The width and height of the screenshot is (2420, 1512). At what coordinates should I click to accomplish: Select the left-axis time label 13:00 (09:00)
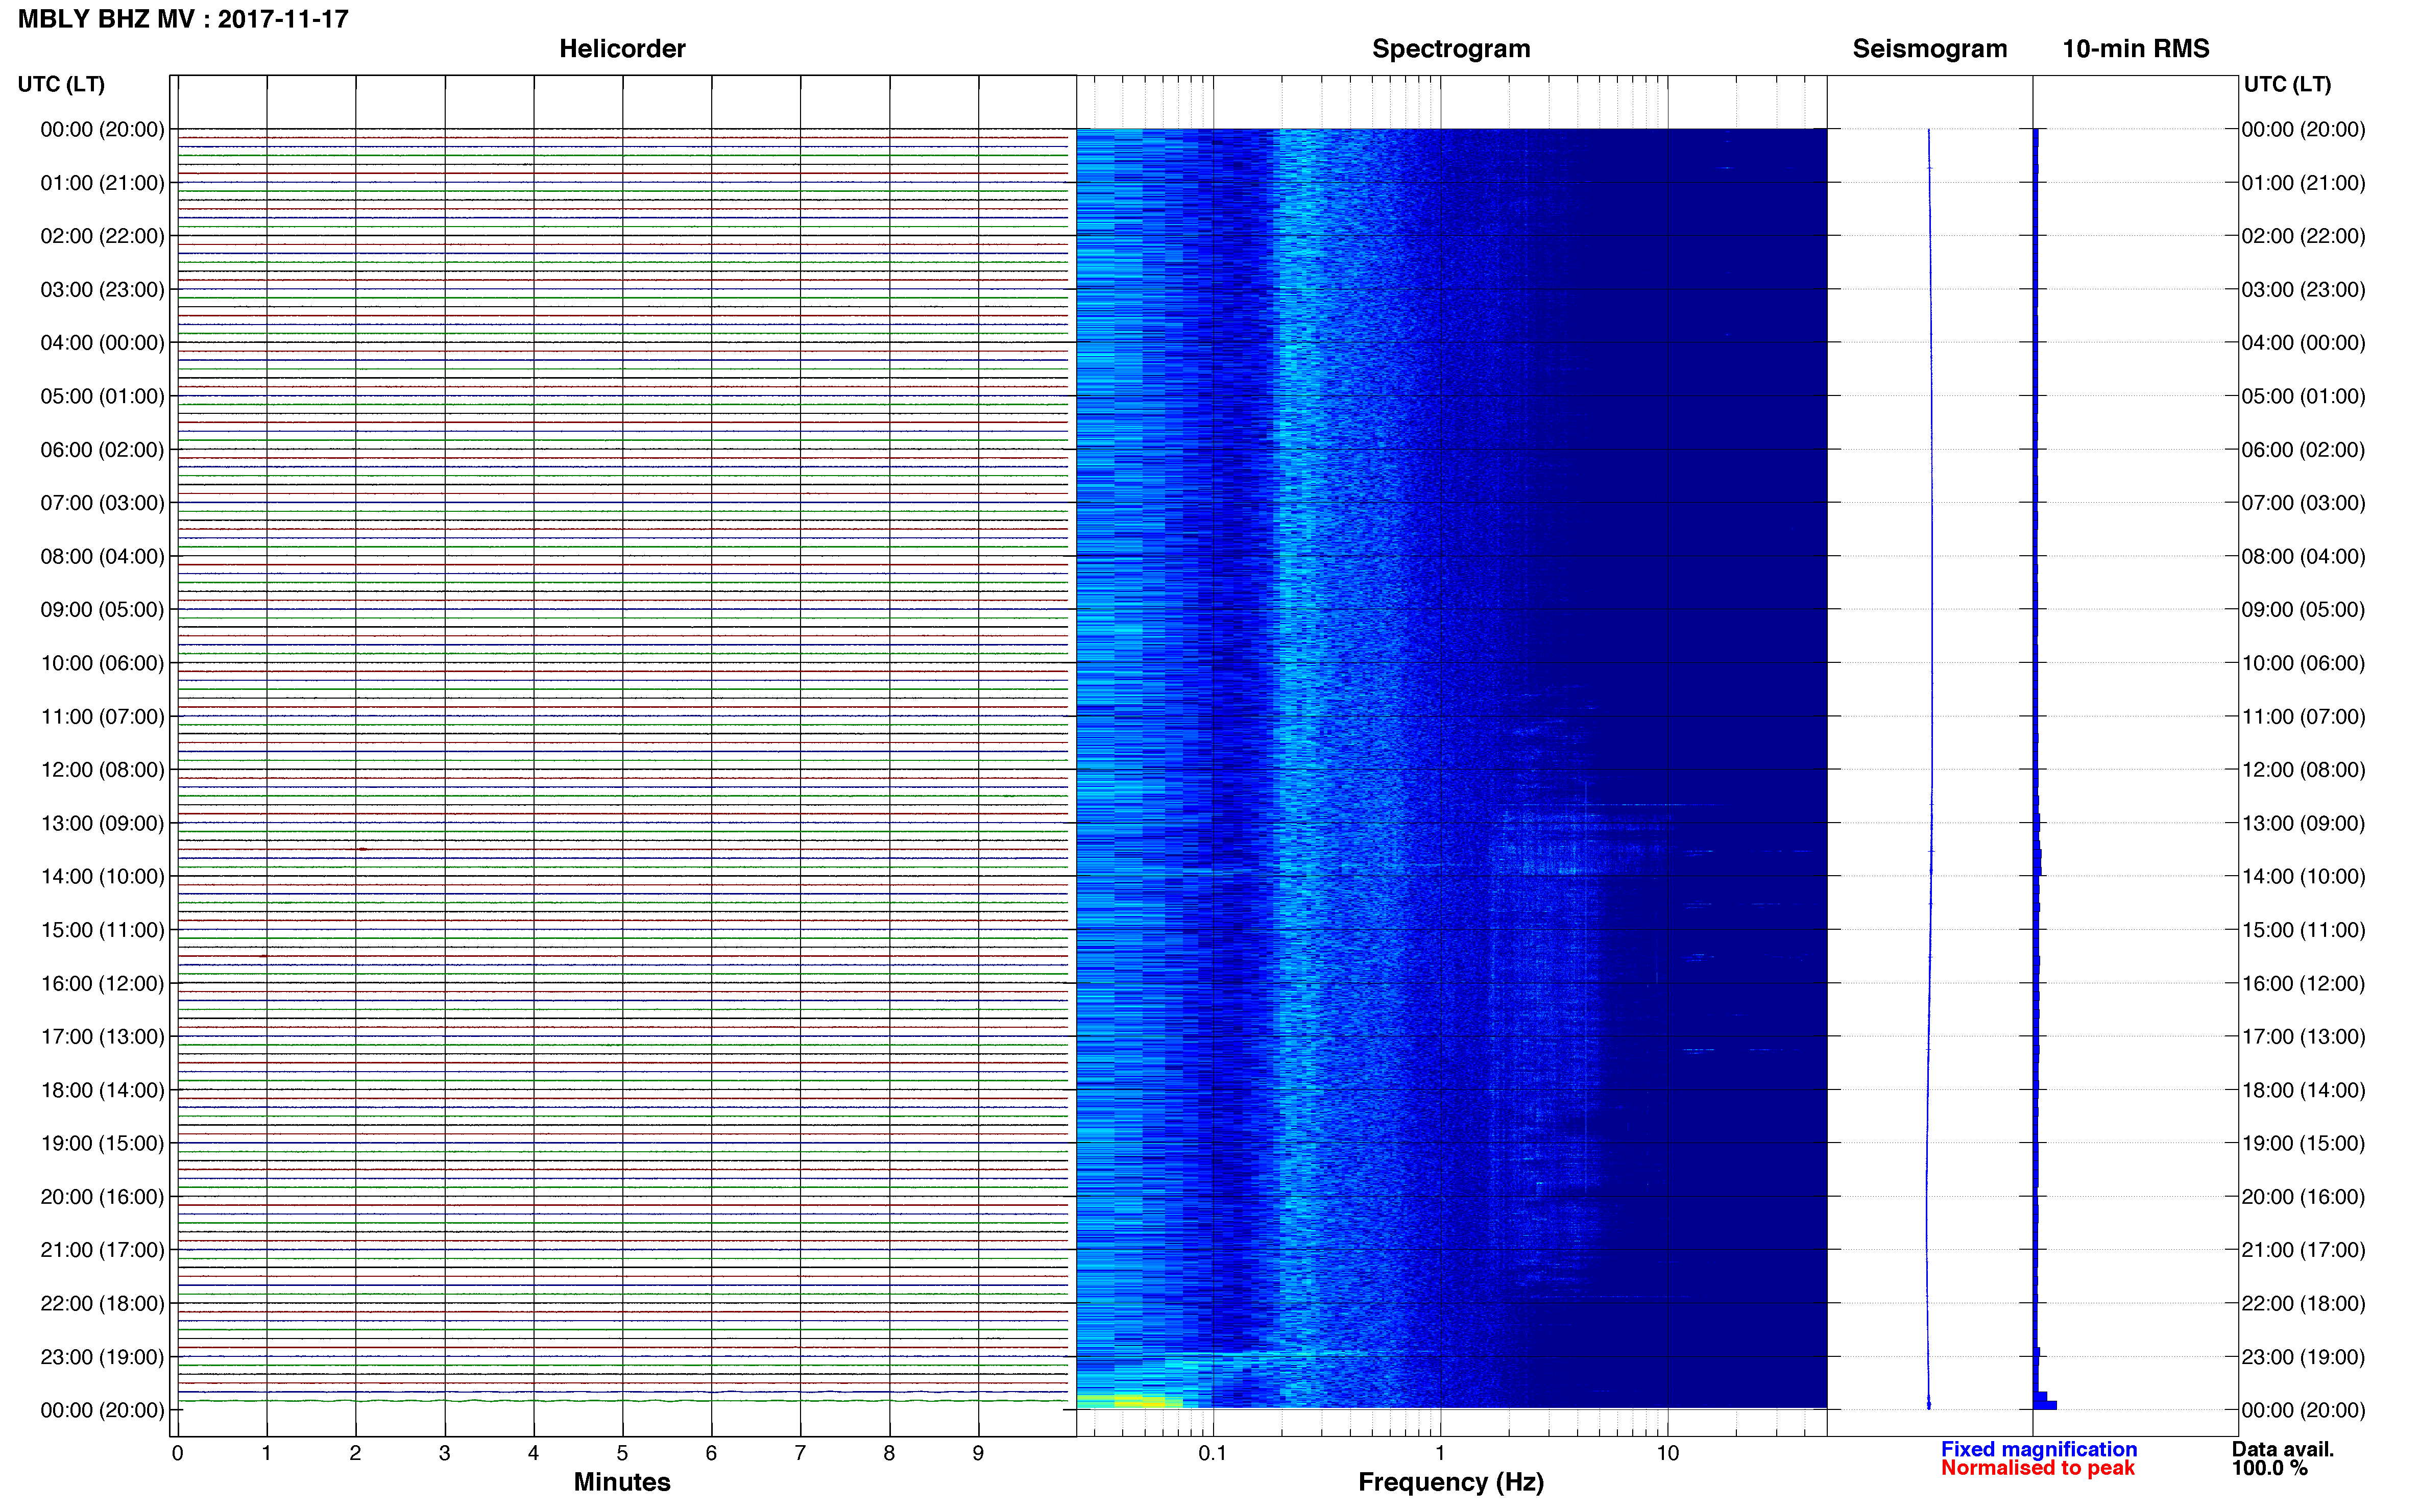(x=102, y=823)
